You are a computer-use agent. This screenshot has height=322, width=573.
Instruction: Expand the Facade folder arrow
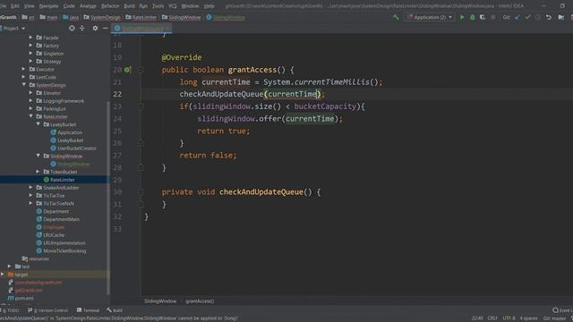30,38
